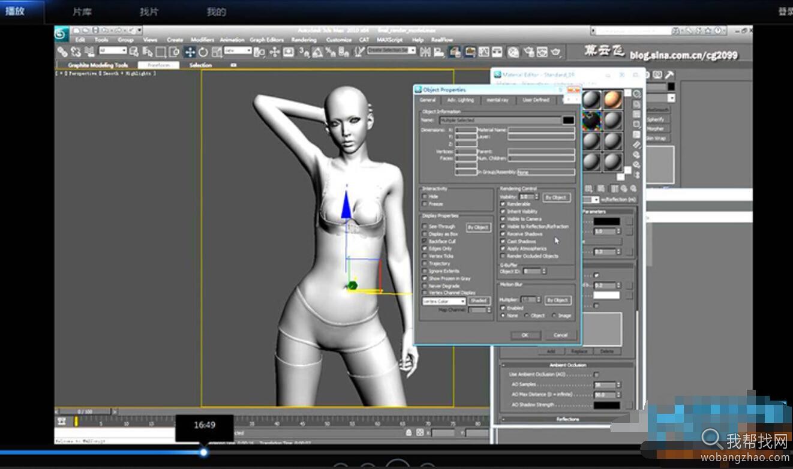
Task: Toggle Angle Snap icon
Action: [318, 52]
